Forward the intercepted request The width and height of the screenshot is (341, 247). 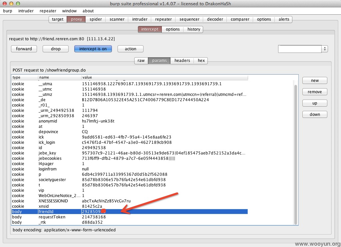pyautogui.click(x=24, y=49)
